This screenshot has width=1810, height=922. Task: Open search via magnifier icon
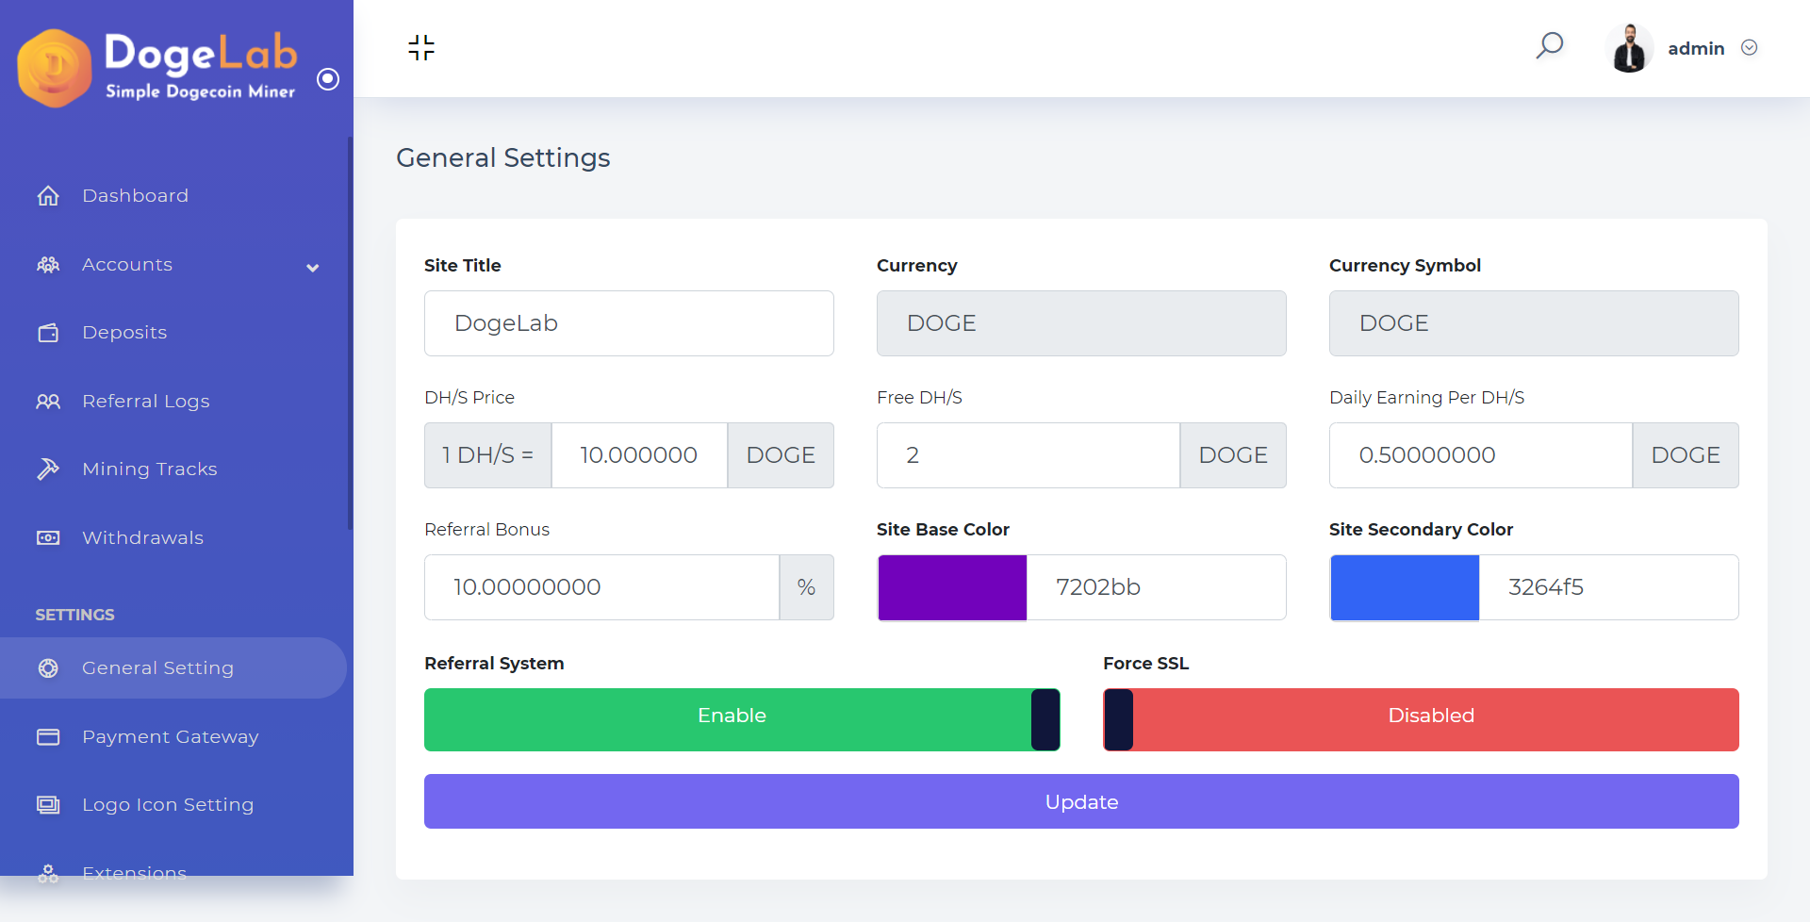[x=1549, y=46]
